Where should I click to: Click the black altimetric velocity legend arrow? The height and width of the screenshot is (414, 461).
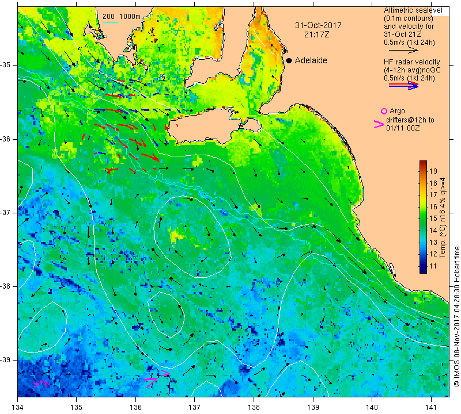(x=403, y=51)
